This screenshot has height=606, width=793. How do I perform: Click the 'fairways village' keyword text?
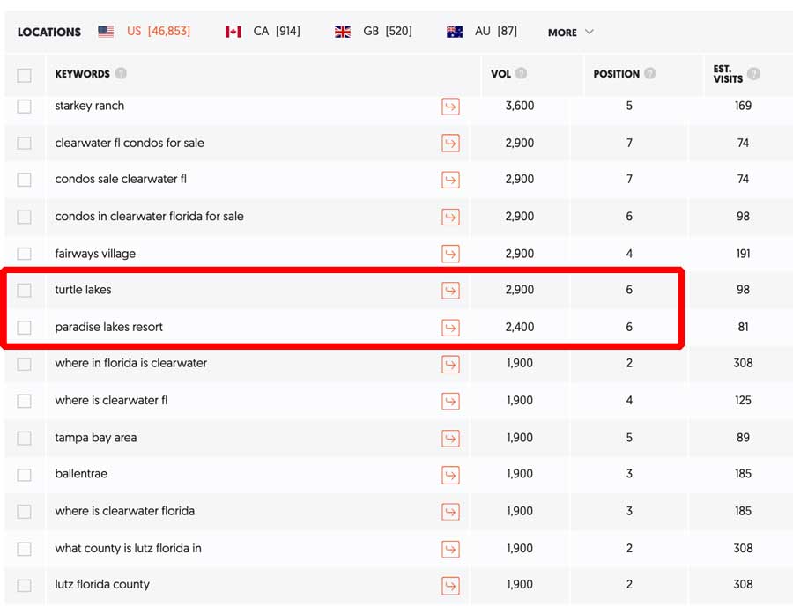coord(95,253)
